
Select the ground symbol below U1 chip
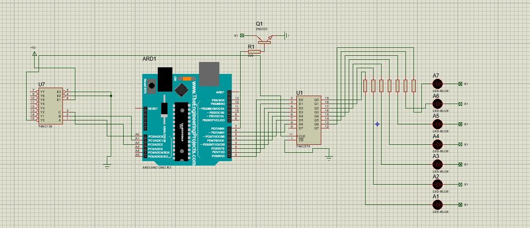click(328, 158)
